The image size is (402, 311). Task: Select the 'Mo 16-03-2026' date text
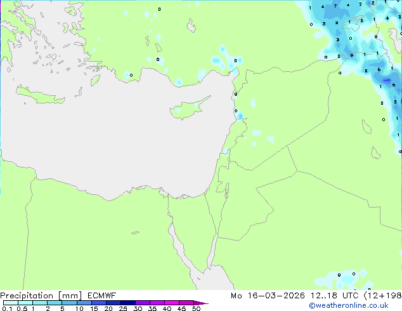[268, 296]
